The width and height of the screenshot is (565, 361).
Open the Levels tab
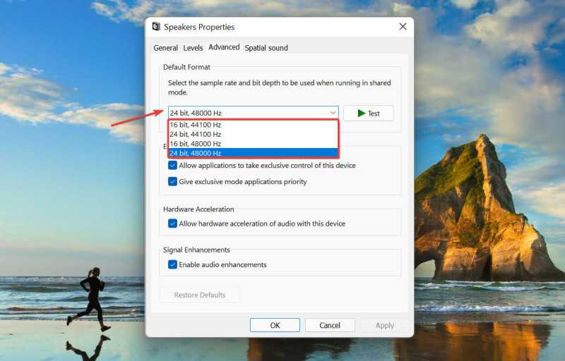click(193, 48)
